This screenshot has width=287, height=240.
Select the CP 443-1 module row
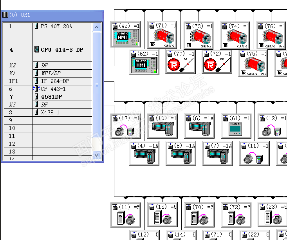(48, 89)
